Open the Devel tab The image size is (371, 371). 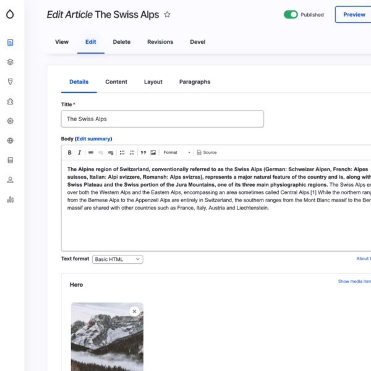(x=198, y=42)
